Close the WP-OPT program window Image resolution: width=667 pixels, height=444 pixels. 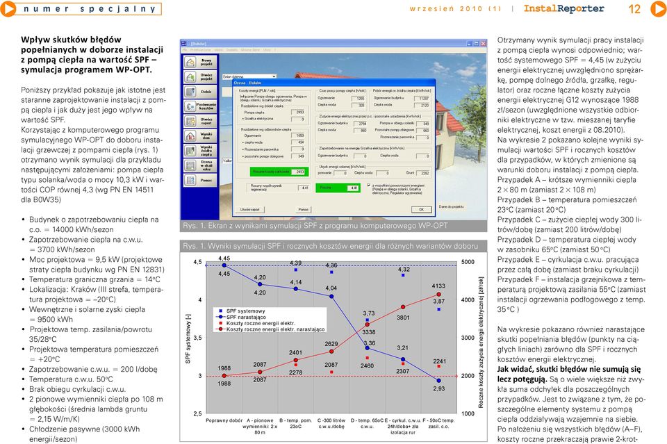click(x=484, y=43)
